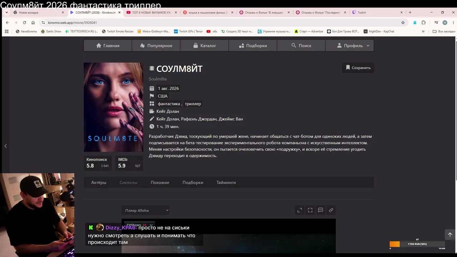This screenshot has height=257, width=457.
Task: Click the browser forward arrow
Action: [16, 22]
